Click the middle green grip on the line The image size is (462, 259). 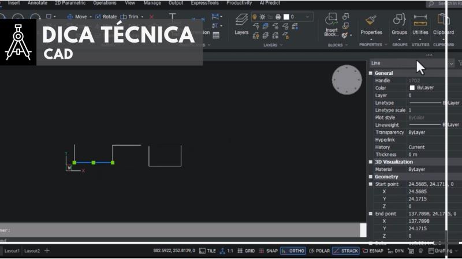94,162
